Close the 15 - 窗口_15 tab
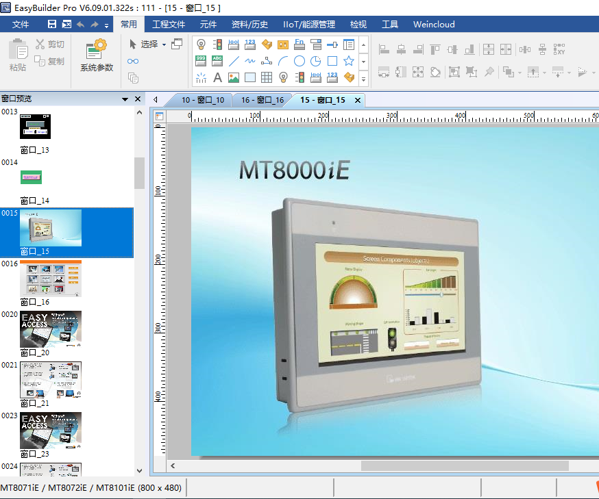 pyautogui.click(x=357, y=100)
